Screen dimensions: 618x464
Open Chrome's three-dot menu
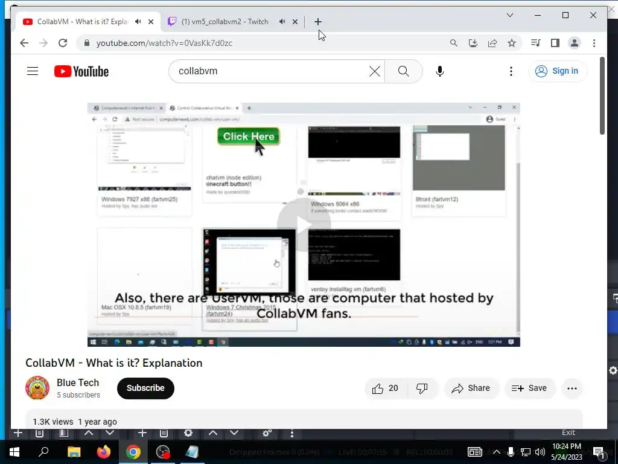tap(594, 43)
